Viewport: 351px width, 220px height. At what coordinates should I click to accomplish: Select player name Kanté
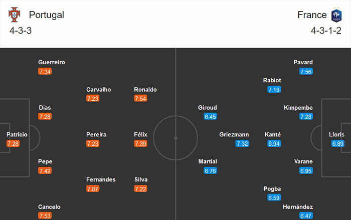click(x=273, y=135)
